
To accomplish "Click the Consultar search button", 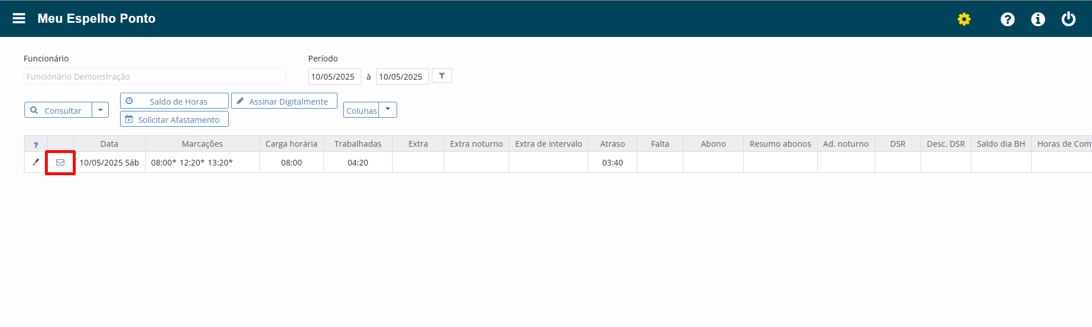I will click(58, 110).
